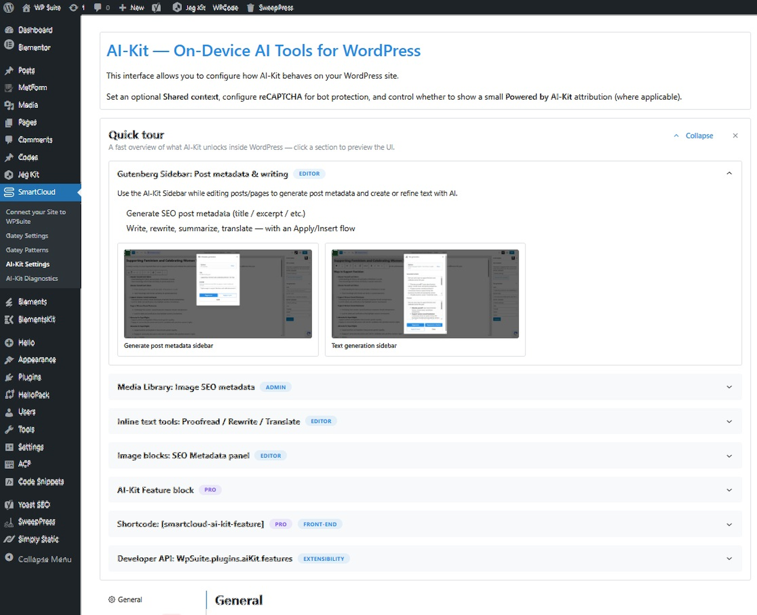Click the Hello plus-circle sidebar icon
The height and width of the screenshot is (615, 757).
click(9, 343)
